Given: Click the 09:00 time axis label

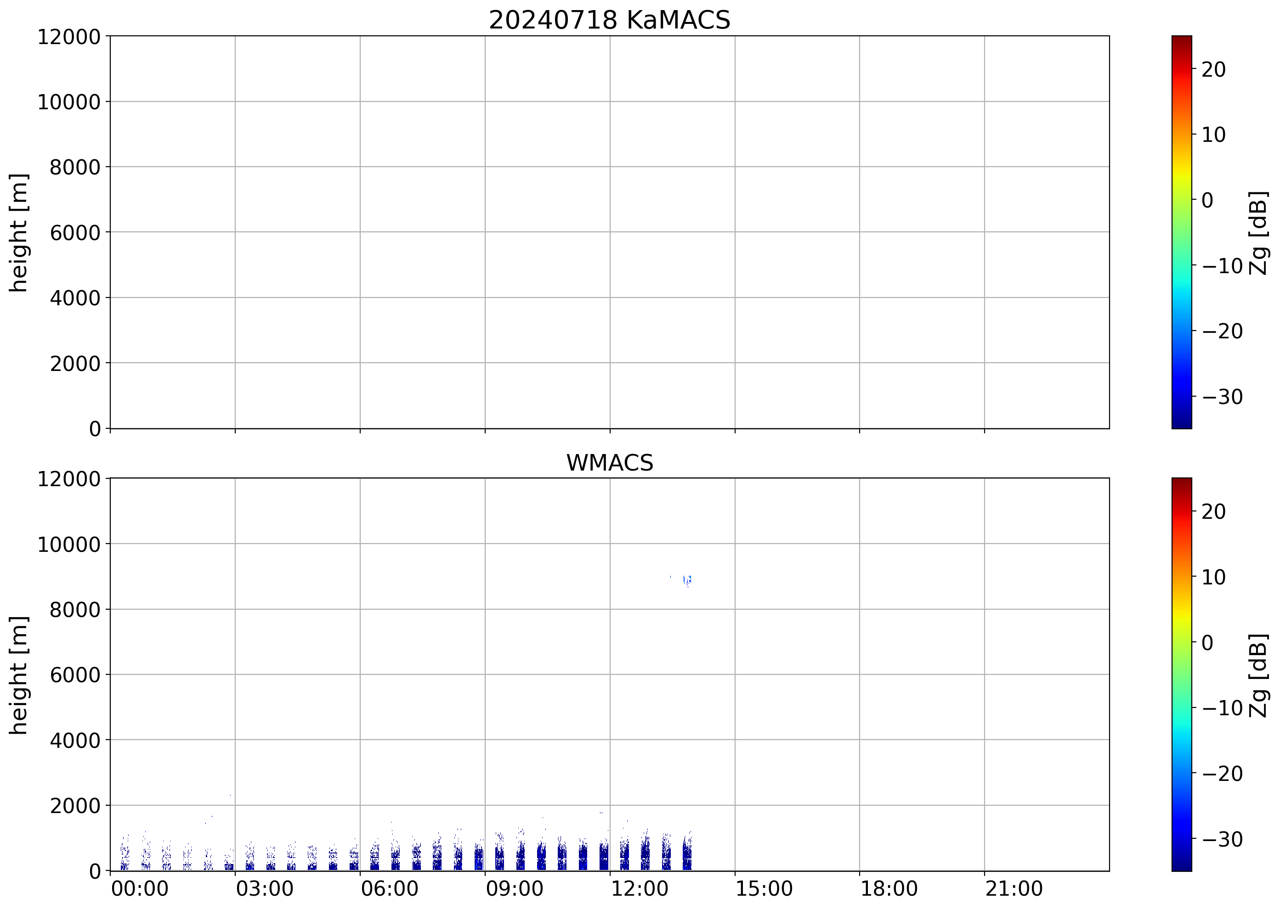Looking at the screenshot, I should pyautogui.click(x=514, y=889).
